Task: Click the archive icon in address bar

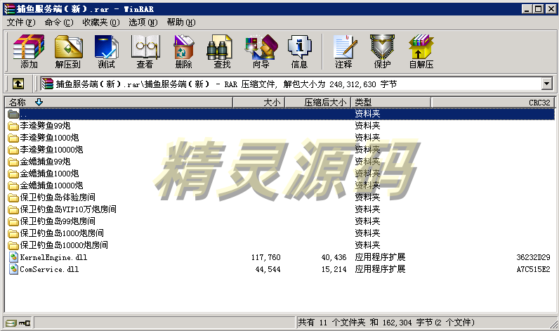Action: (x=48, y=84)
